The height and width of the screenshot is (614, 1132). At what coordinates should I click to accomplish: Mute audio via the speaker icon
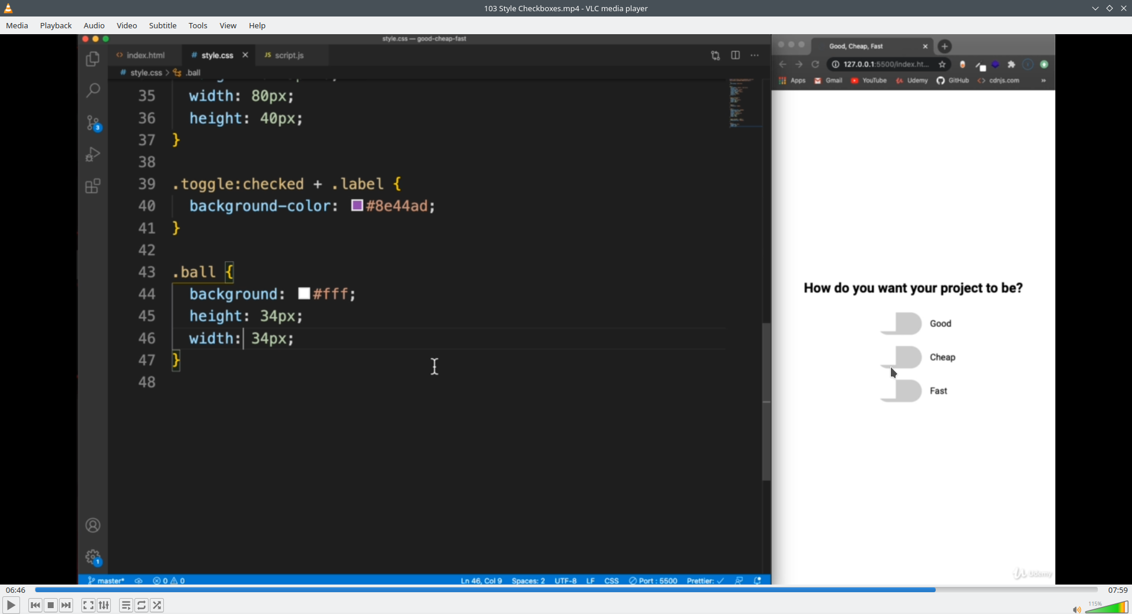click(x=1076, y=609)
